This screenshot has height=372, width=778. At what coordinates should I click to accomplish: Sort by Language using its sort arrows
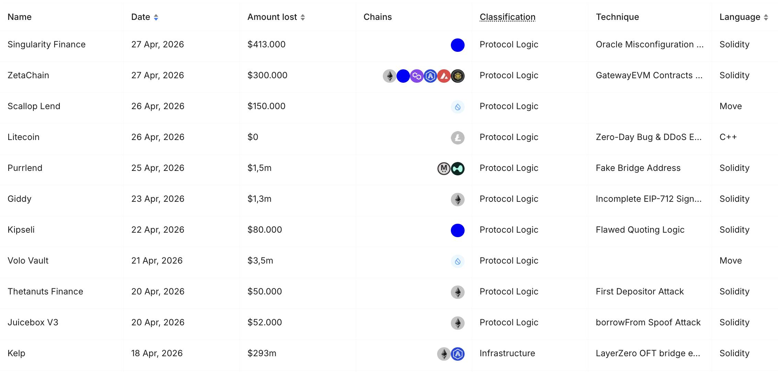[x=766, y=17]
